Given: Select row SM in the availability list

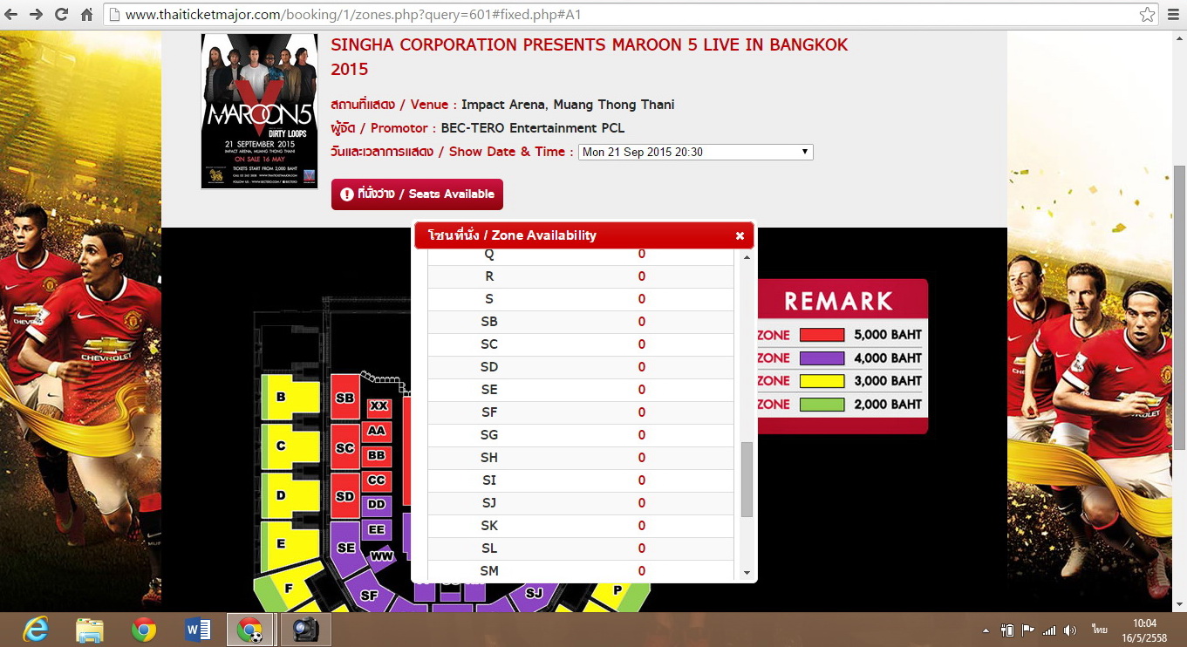Looking at the screenshot, I should tap(580, 571).
